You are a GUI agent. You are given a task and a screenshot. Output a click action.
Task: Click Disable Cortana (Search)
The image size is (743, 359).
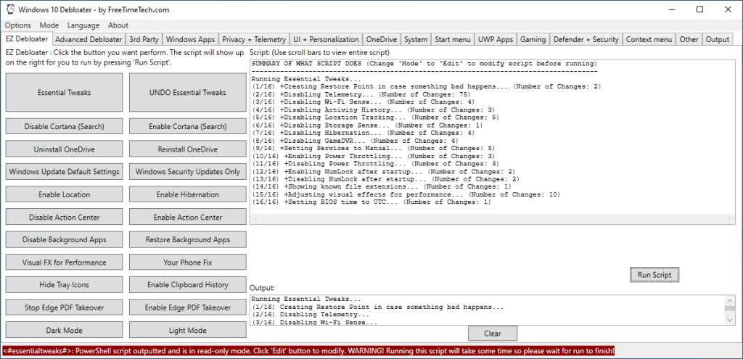tap(65, 126)
